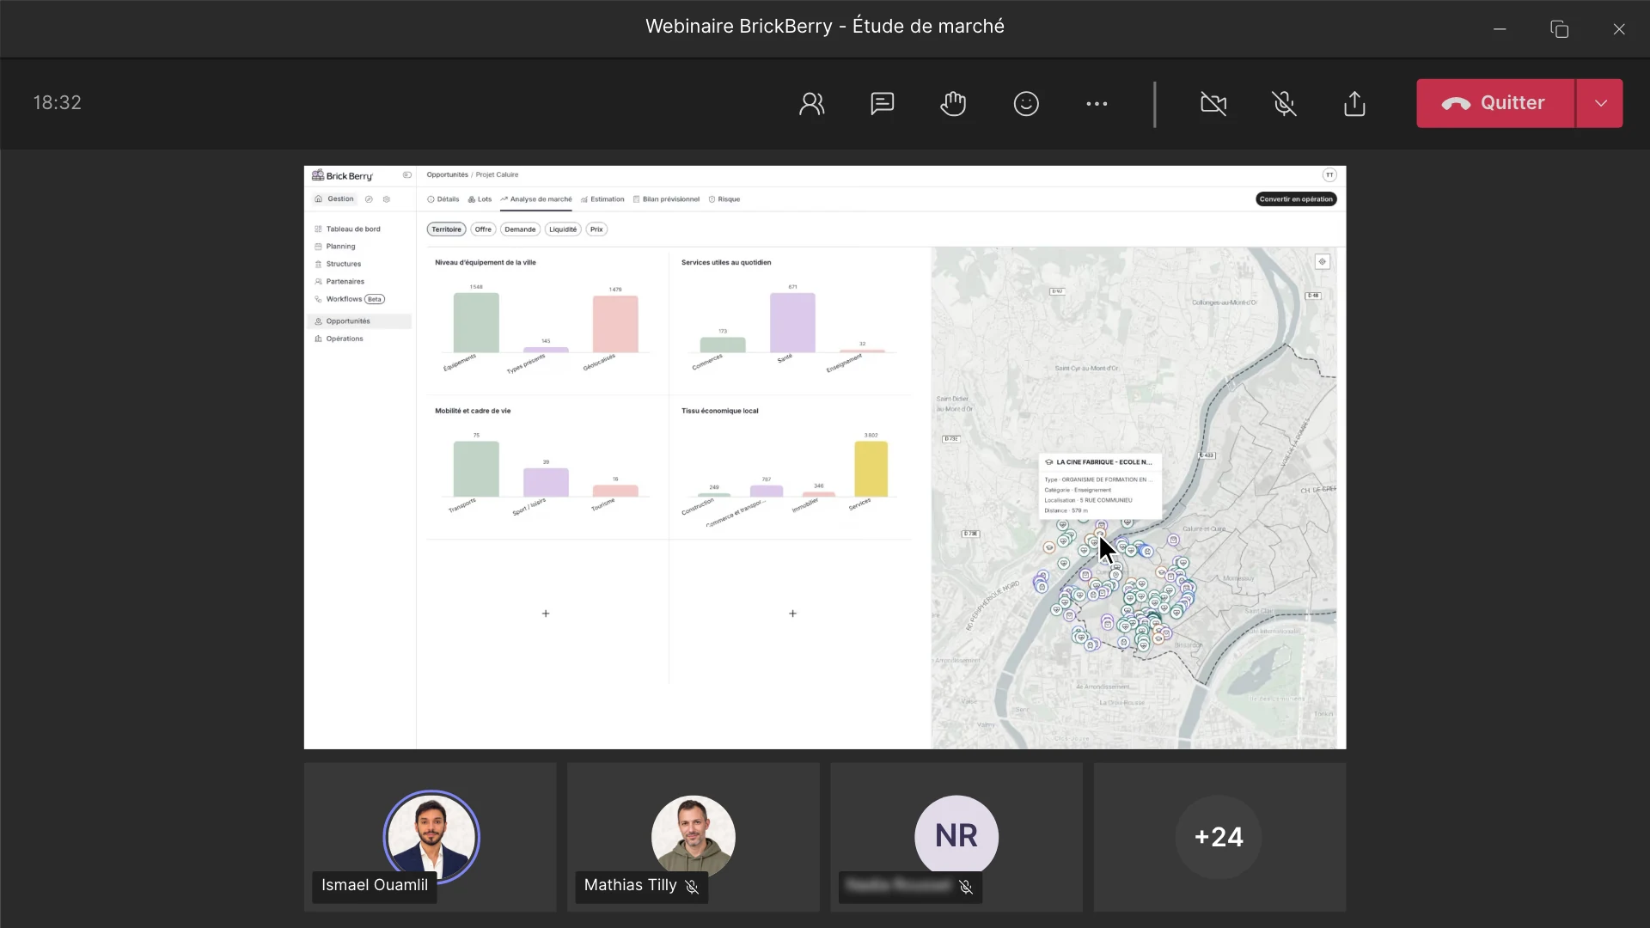Select the Territoire filter chip
Screen dimensions: 1650x928
(446, 229)
